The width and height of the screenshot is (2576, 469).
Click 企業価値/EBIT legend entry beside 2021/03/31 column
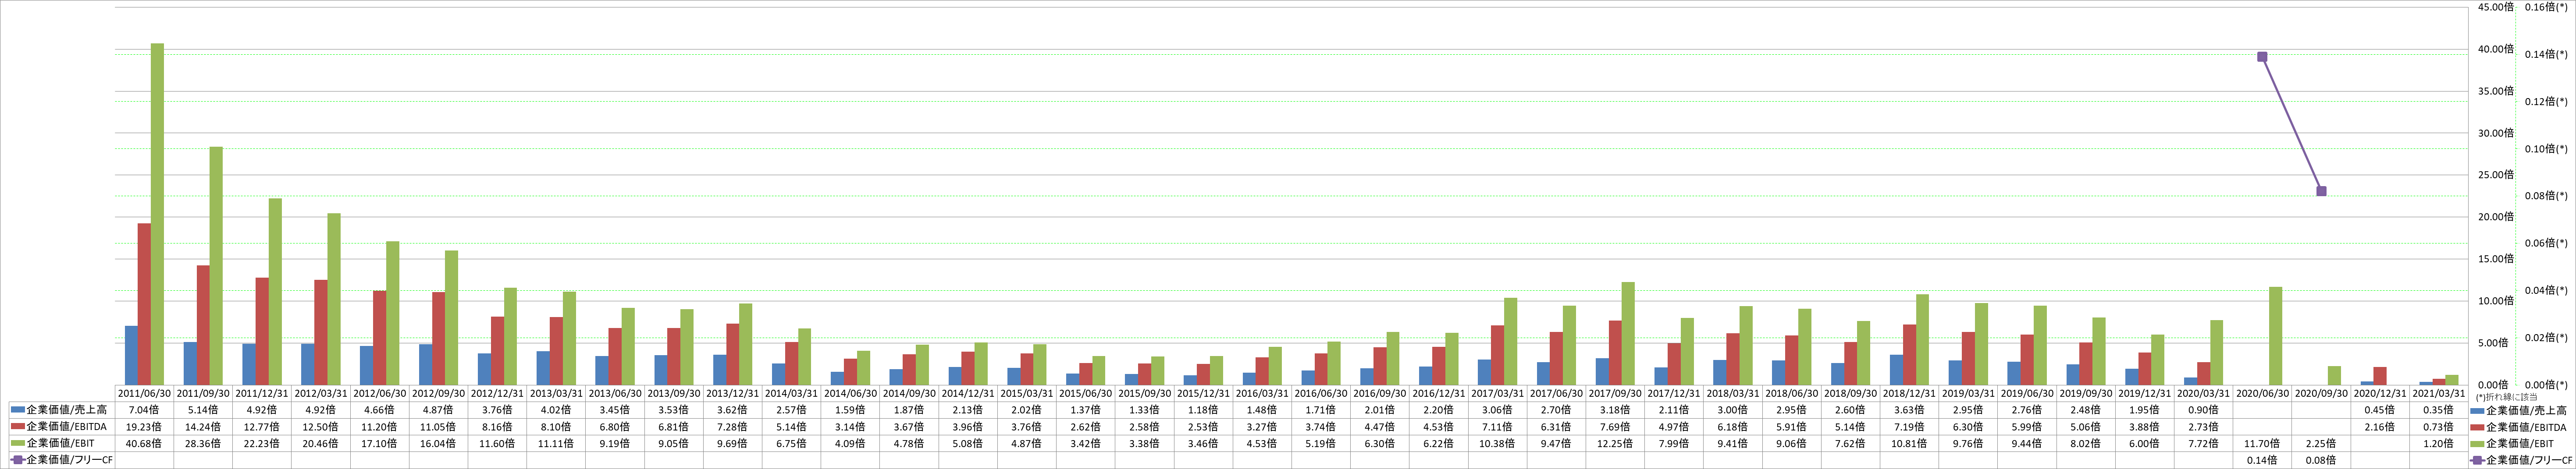[2512, 443]
